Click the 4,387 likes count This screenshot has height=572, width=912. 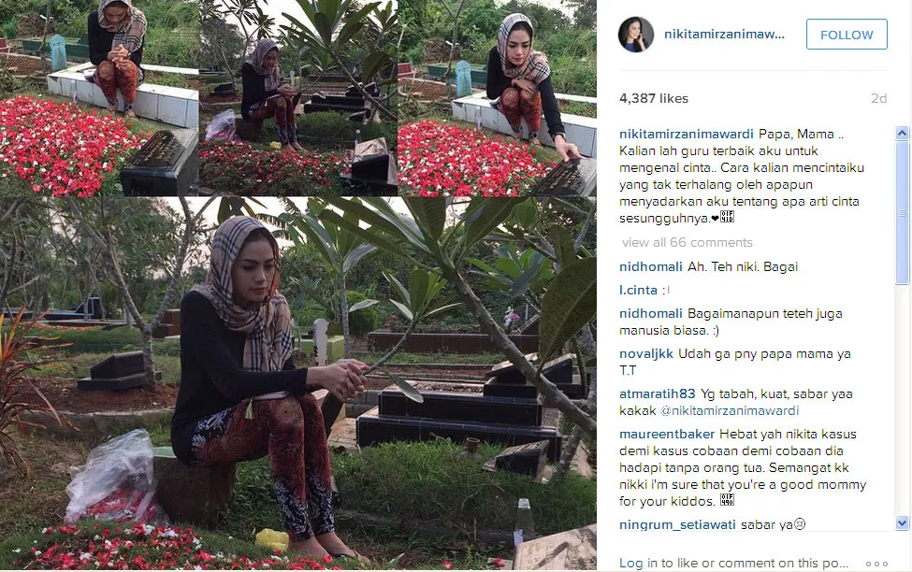(x=654, y=98)
